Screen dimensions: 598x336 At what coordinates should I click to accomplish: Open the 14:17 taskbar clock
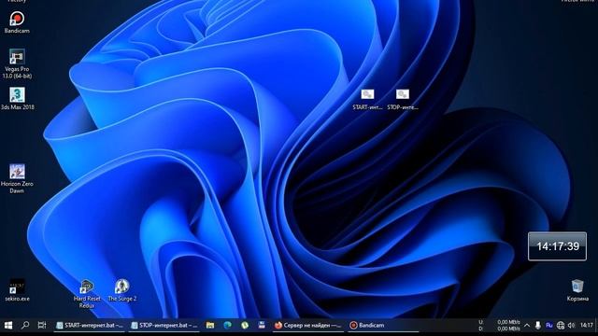(587, 326)
